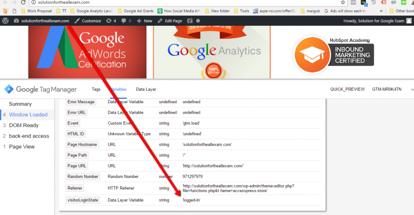
Task: Click the Random Number variable label
Action: [x=82, y=177]
